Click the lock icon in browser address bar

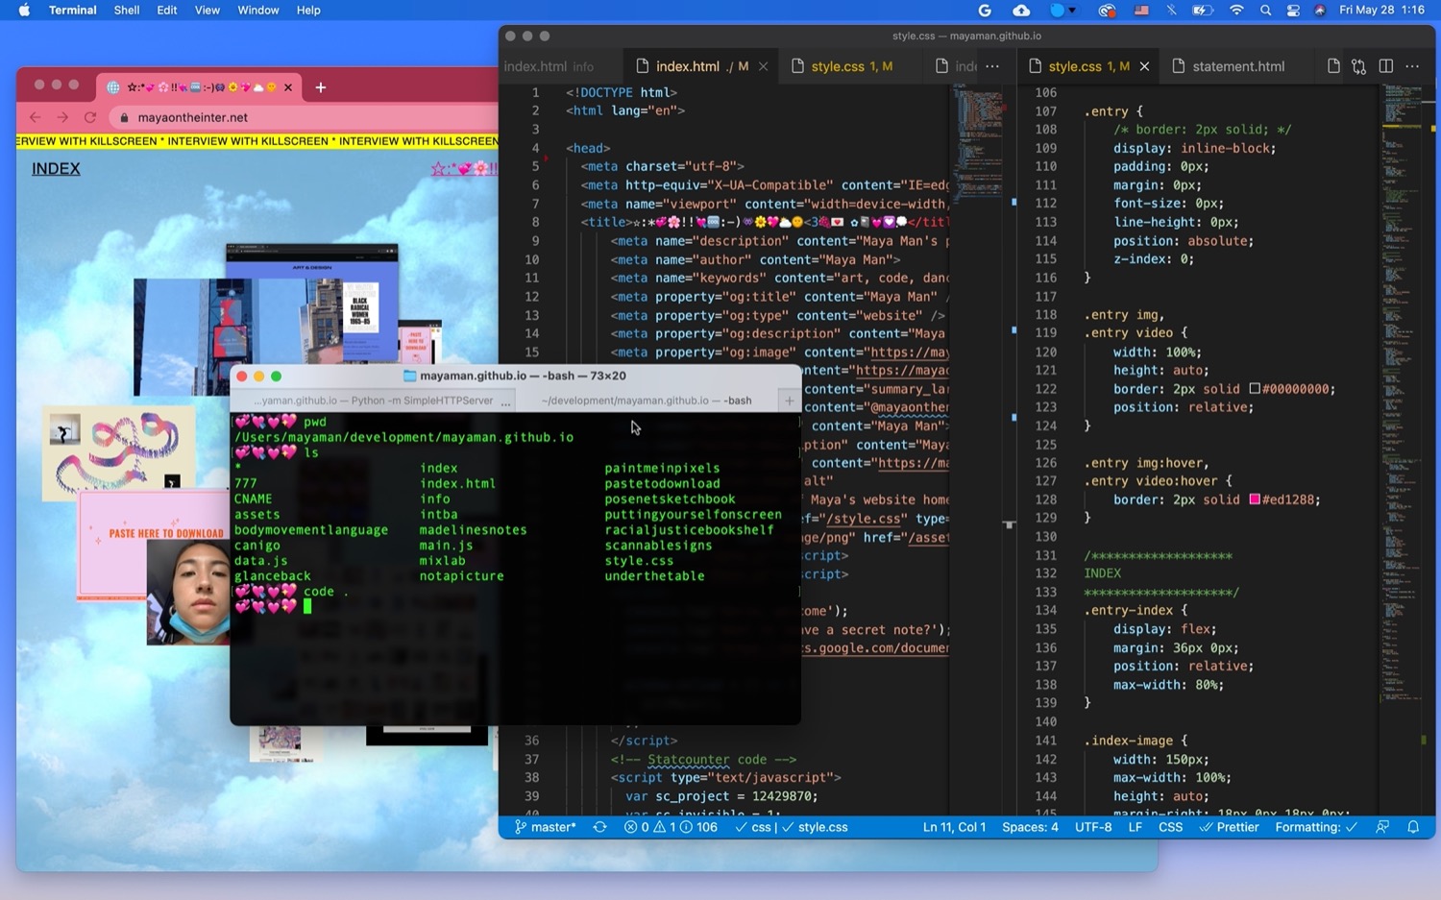124,117
